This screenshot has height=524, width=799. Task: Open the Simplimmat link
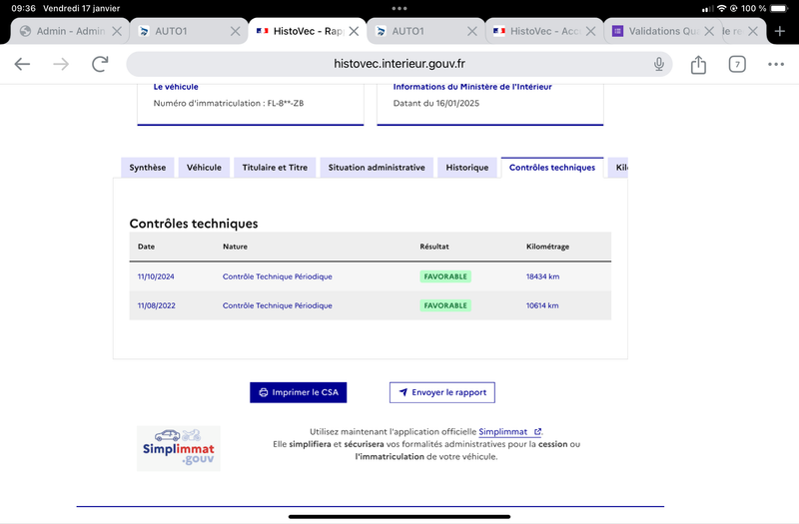509,432
